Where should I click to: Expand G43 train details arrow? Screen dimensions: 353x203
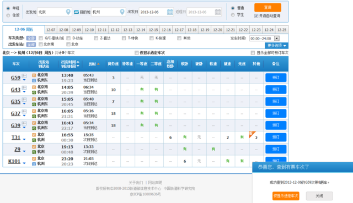click(24, 92)
